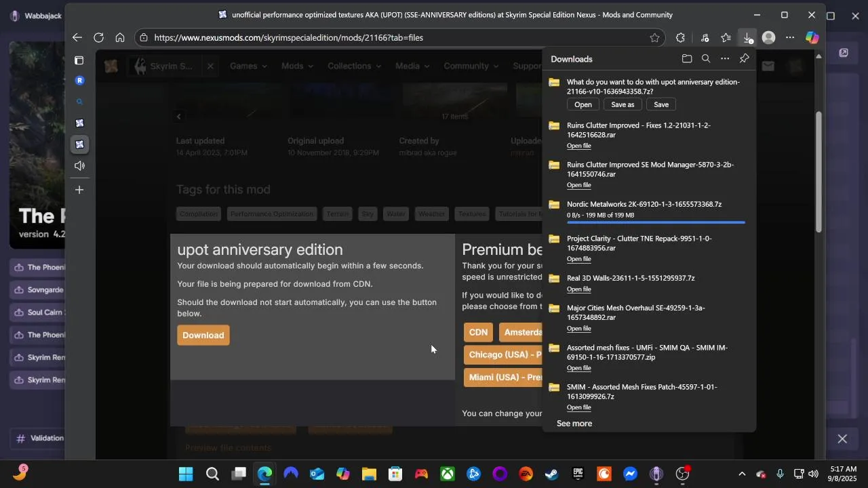Open new tab with plus icon
This screenshot has height=488, width=868.
coord(79,190)
